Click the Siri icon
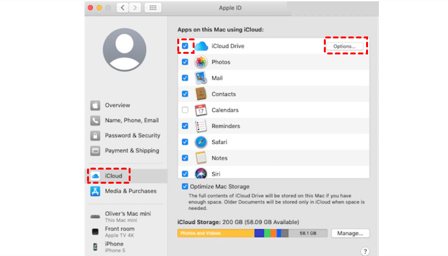This screenshot has height=256, width=448. pos(201,173)
